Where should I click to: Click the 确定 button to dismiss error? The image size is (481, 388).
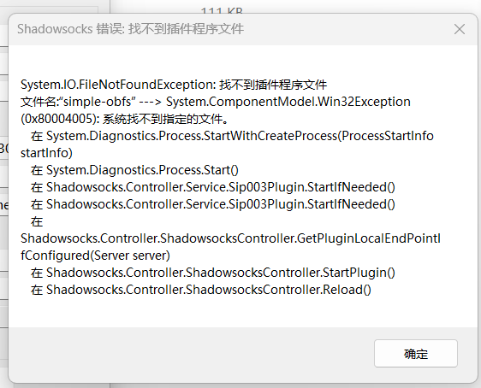click(x=416, y=354)
